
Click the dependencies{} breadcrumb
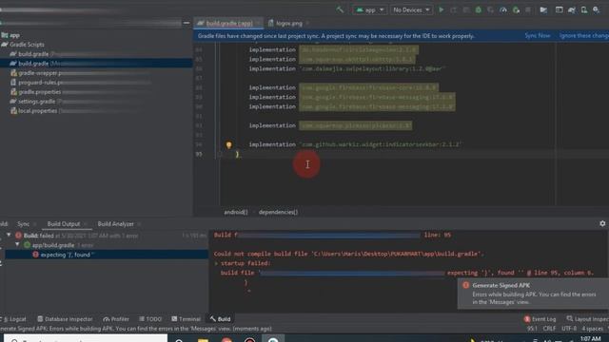coord(278,212)
